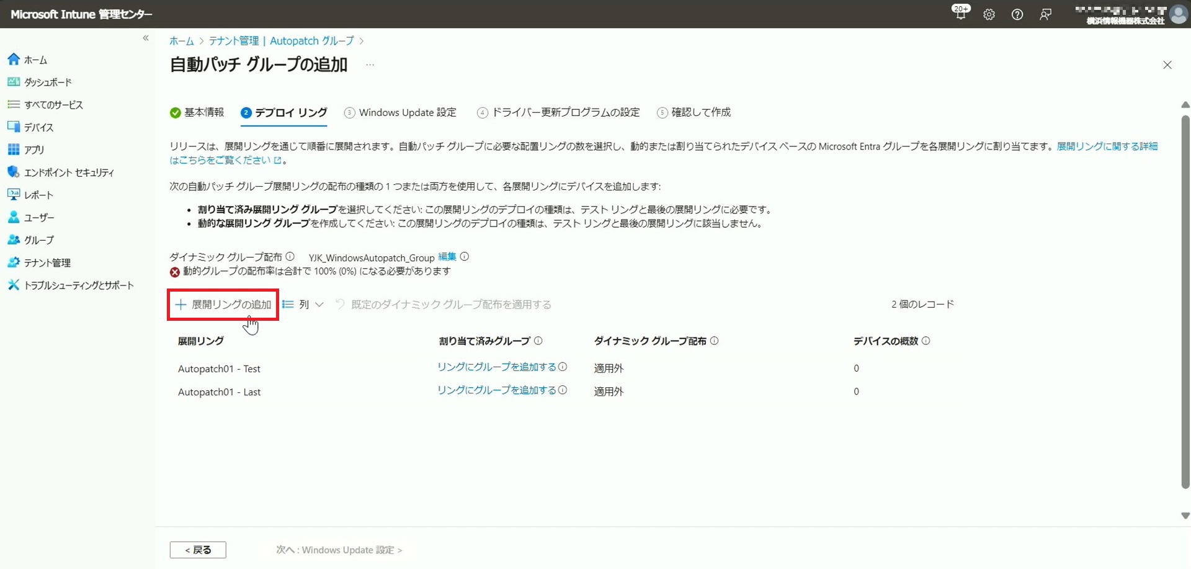The image size is (1191, 569).
Task: Show info icon in Autopatch01 - Test row
Action: click(563, 367)
